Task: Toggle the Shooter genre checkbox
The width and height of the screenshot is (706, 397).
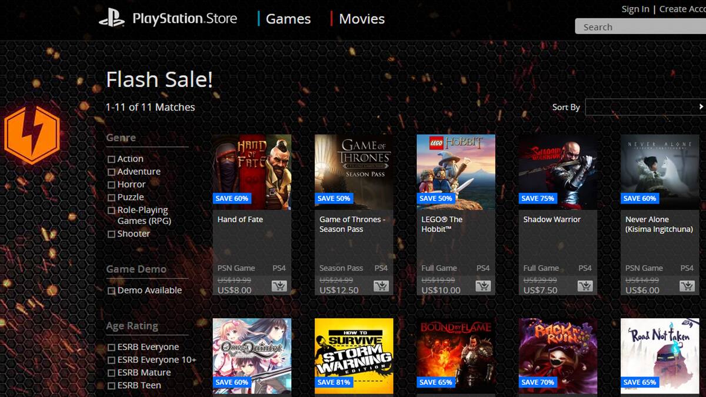Action: (x=111, y=234)
